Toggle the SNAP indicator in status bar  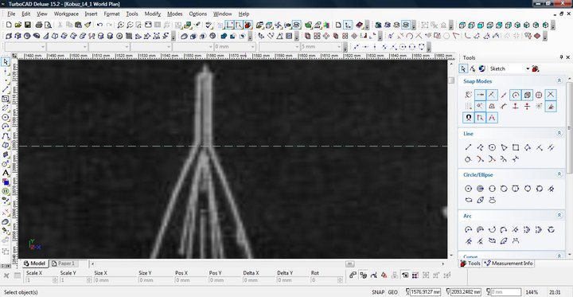click(x=378, y=292)
